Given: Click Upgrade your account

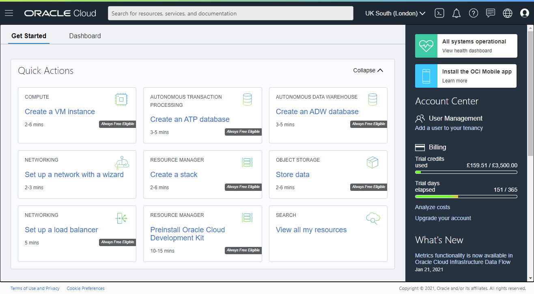Looking at the screenshot, I should click(x=443, y=218).
